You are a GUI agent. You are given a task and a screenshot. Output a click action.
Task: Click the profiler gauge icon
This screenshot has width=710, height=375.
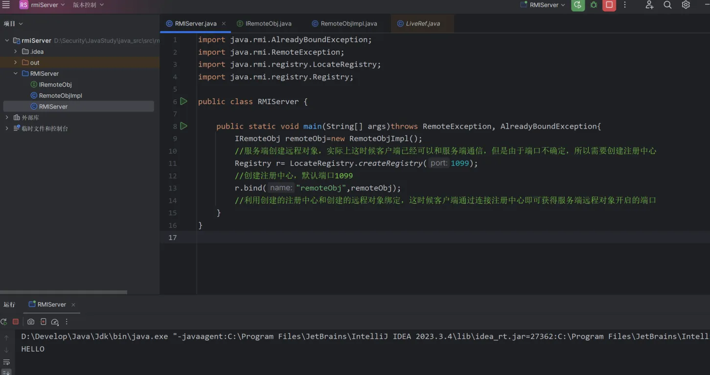click(55, 322)
